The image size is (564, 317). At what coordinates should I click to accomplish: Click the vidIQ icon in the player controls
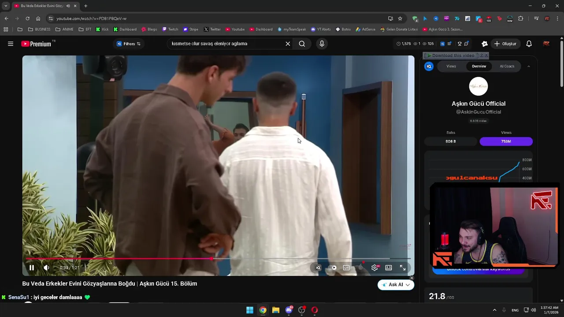tap(318, 268)
